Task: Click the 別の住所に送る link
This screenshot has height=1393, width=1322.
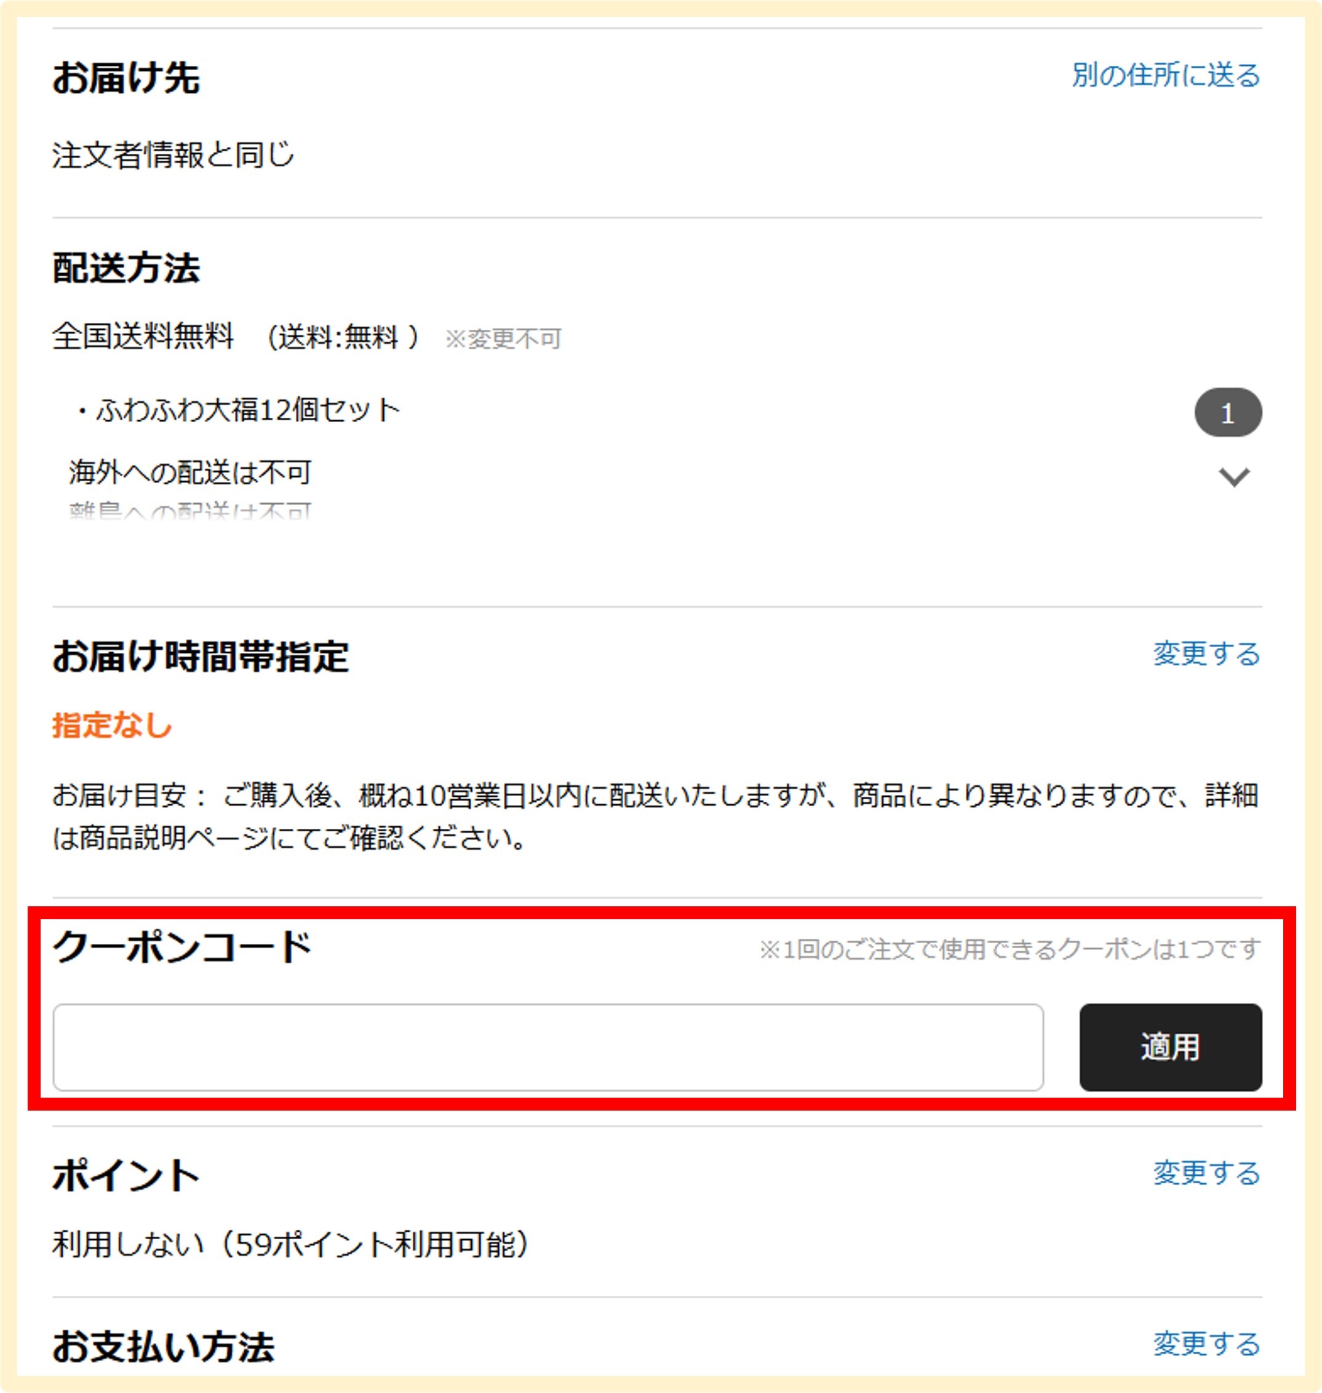Action: pyautogui.click(x=1166, y=74)
